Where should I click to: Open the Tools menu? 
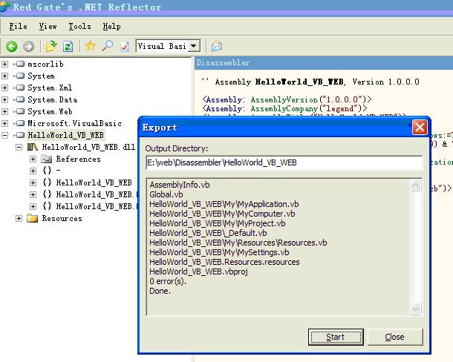click(x=79, y=26)
